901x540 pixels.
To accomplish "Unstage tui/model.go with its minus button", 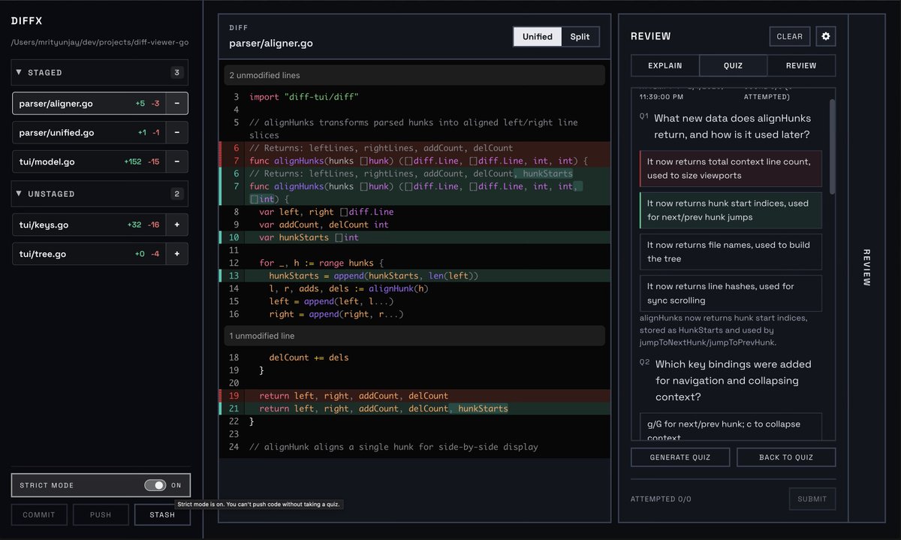I will click(x=177, y=161).
